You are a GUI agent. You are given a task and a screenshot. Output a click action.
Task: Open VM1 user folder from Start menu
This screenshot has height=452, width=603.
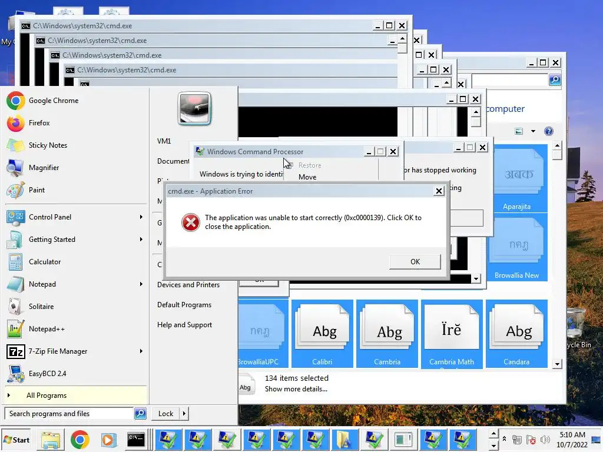click(x=164, y=141)
